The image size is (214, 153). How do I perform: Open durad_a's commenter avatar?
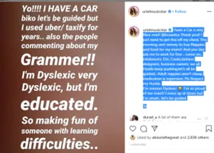click(134, 118)
